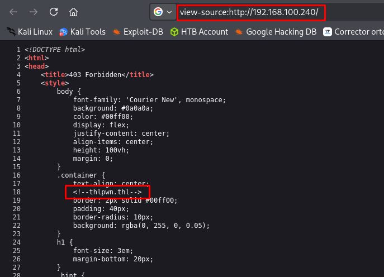Focus the view-source URL address field
Image resolution: width=384 pixels, height=277 pixels.
pos(249,12)
